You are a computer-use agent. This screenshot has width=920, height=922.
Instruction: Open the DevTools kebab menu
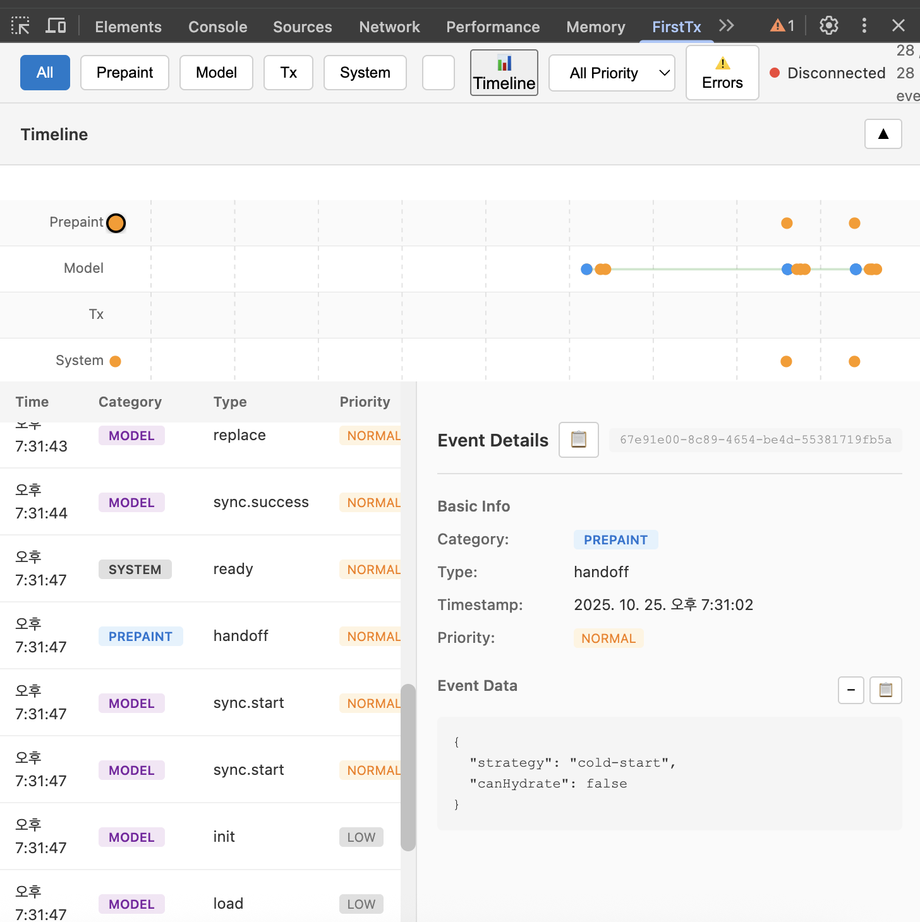(864, 26)
